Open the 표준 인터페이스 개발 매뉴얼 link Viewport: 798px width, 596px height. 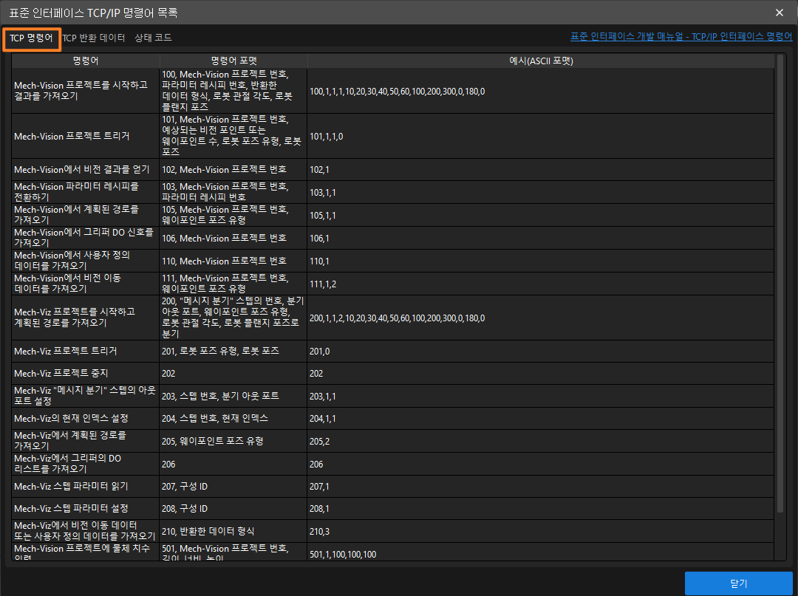tap(681, 37)
